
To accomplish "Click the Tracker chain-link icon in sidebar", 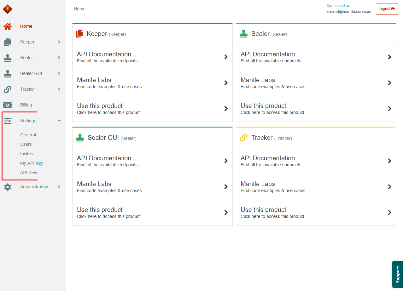I will coord(8,89).
